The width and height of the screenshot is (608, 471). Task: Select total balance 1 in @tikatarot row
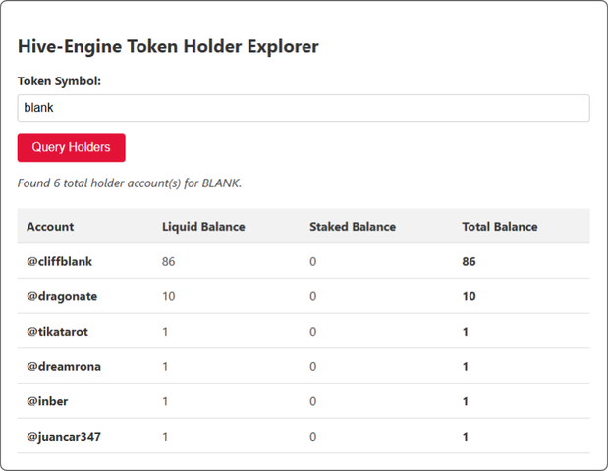pyautogui.click(x=466, y=332)
